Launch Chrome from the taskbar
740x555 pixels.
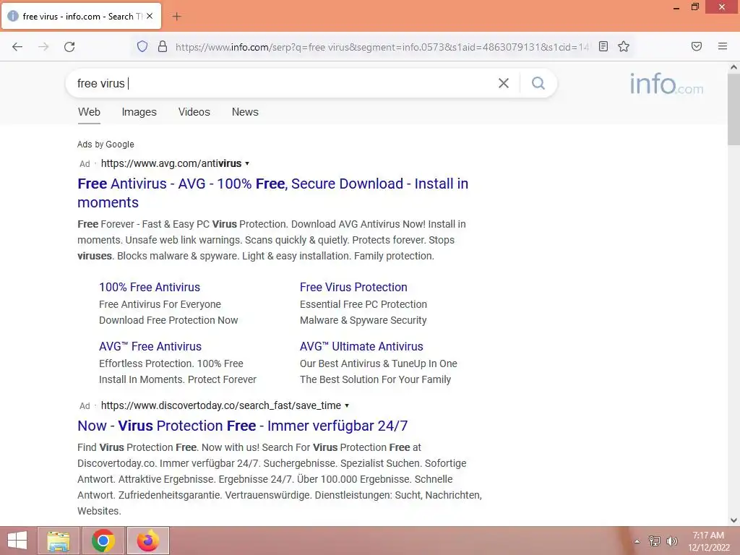[x=103, y=541]
